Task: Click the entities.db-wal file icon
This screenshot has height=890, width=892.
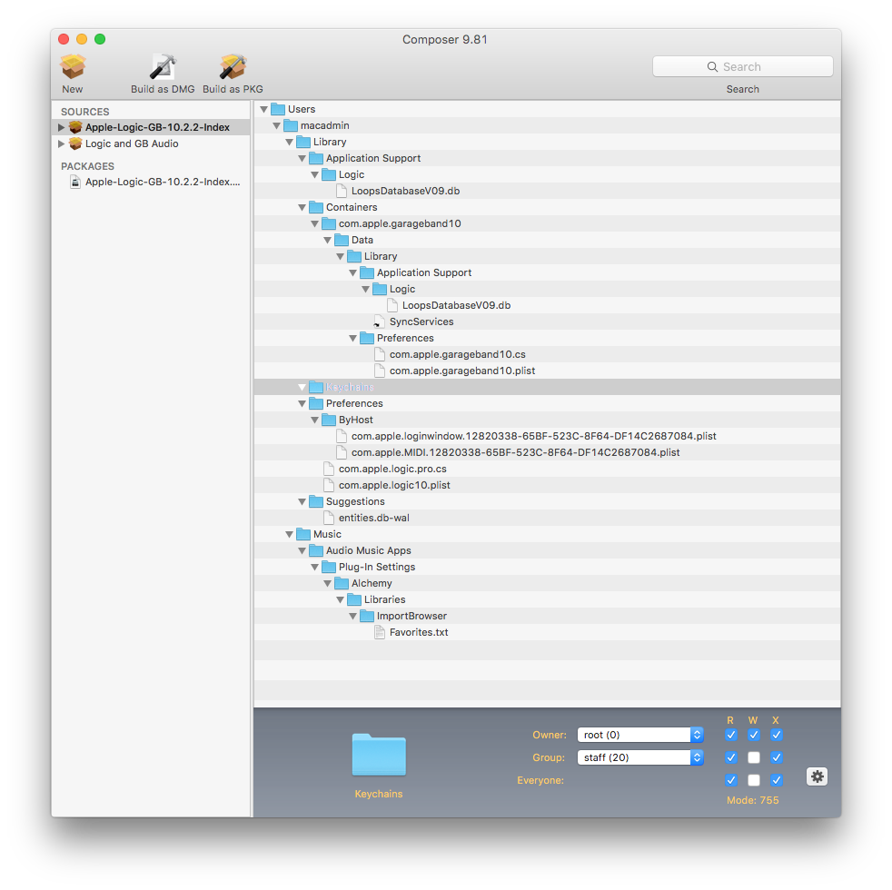Action: (x=328, y=518)
